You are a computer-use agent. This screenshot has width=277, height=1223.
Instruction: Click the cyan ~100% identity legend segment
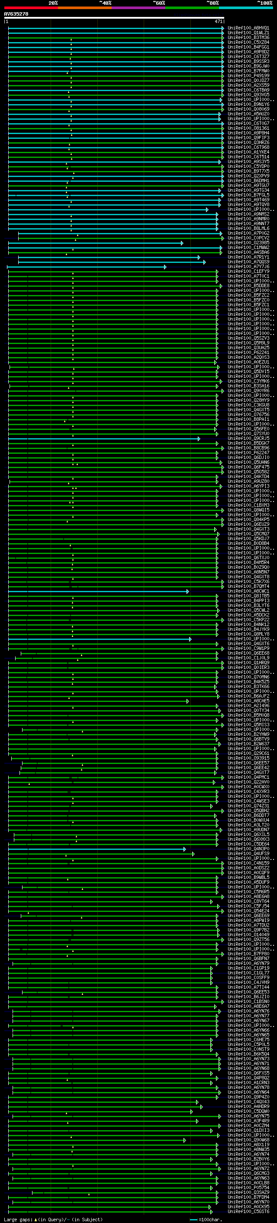click(246, 8)
